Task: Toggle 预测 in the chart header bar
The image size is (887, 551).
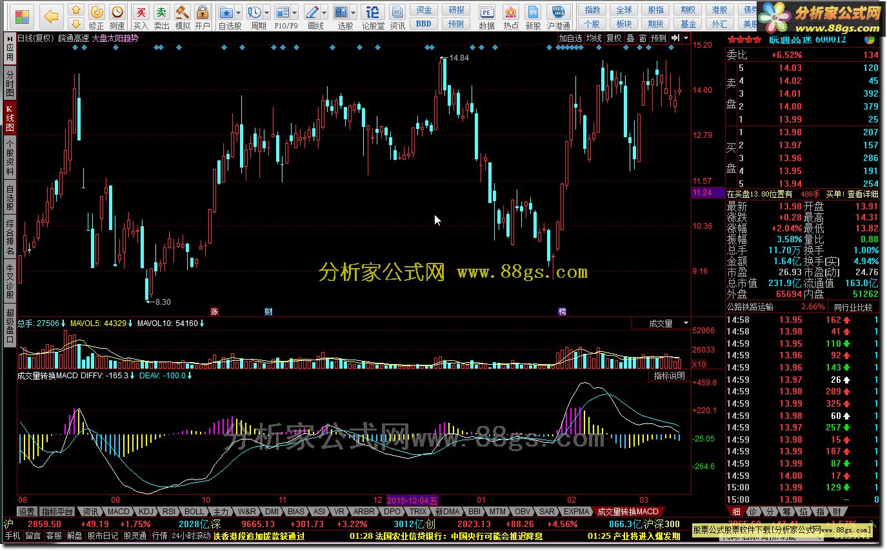Action: [659, 38]
